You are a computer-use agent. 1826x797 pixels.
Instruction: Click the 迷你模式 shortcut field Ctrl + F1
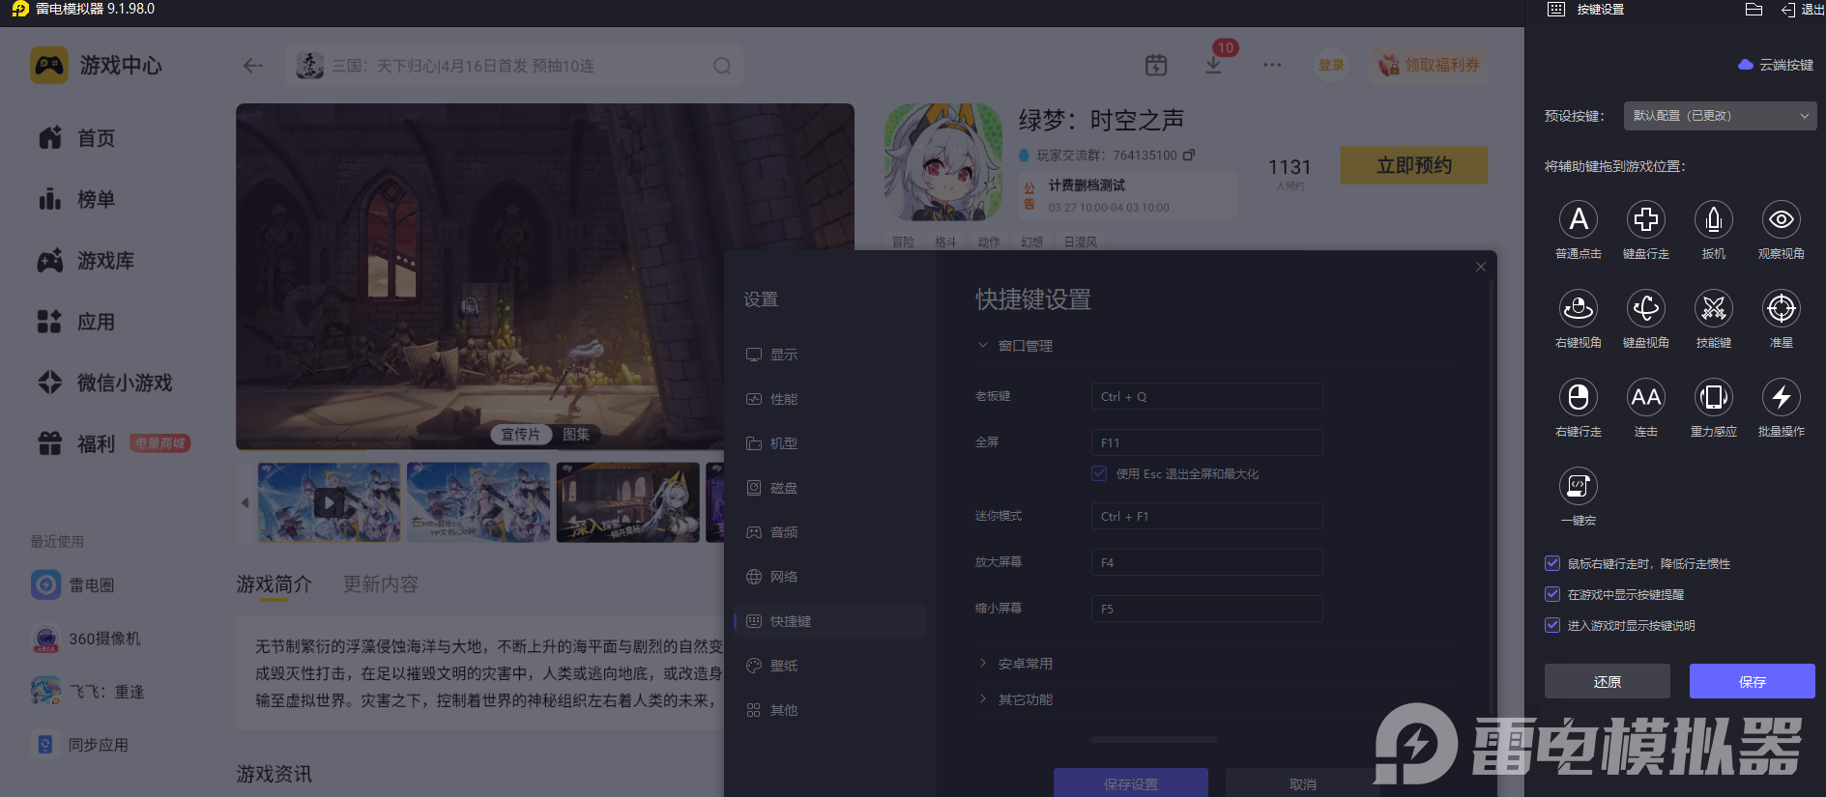(1207, 516)
